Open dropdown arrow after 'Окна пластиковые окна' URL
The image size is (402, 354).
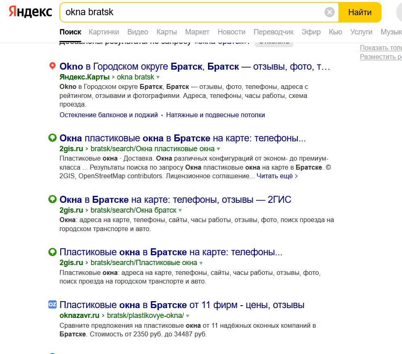tap(218, 149)
